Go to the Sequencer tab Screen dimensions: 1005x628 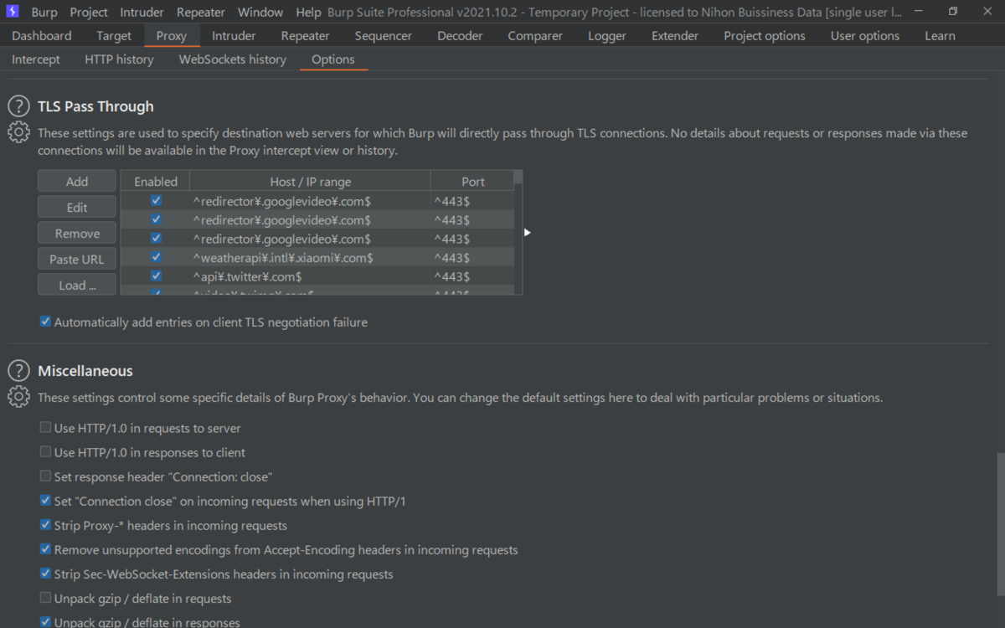(x=384, y=36)
